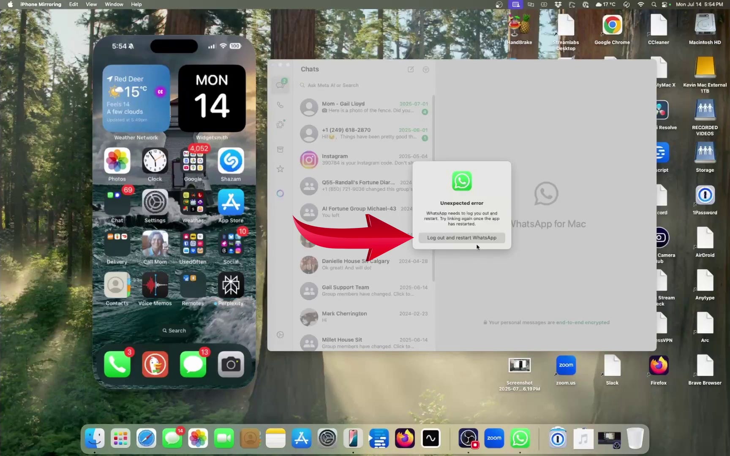Click Wi-Fi icon in menu bar

[x=641, y=4]
